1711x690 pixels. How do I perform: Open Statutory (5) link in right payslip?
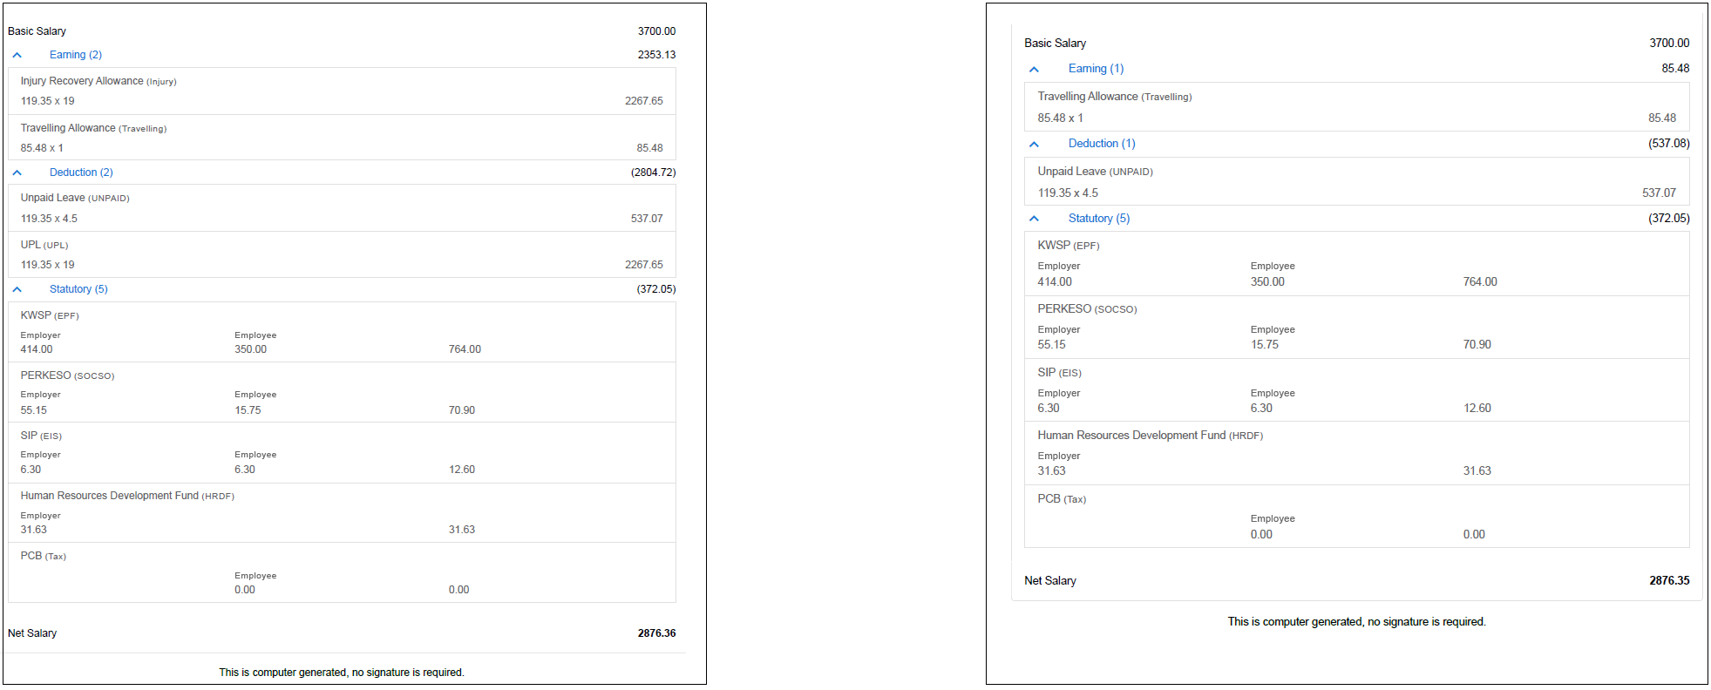(1098, 219)
